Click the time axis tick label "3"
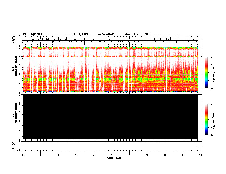The height and width of the screenshot is (174, 226). point(76,155)
